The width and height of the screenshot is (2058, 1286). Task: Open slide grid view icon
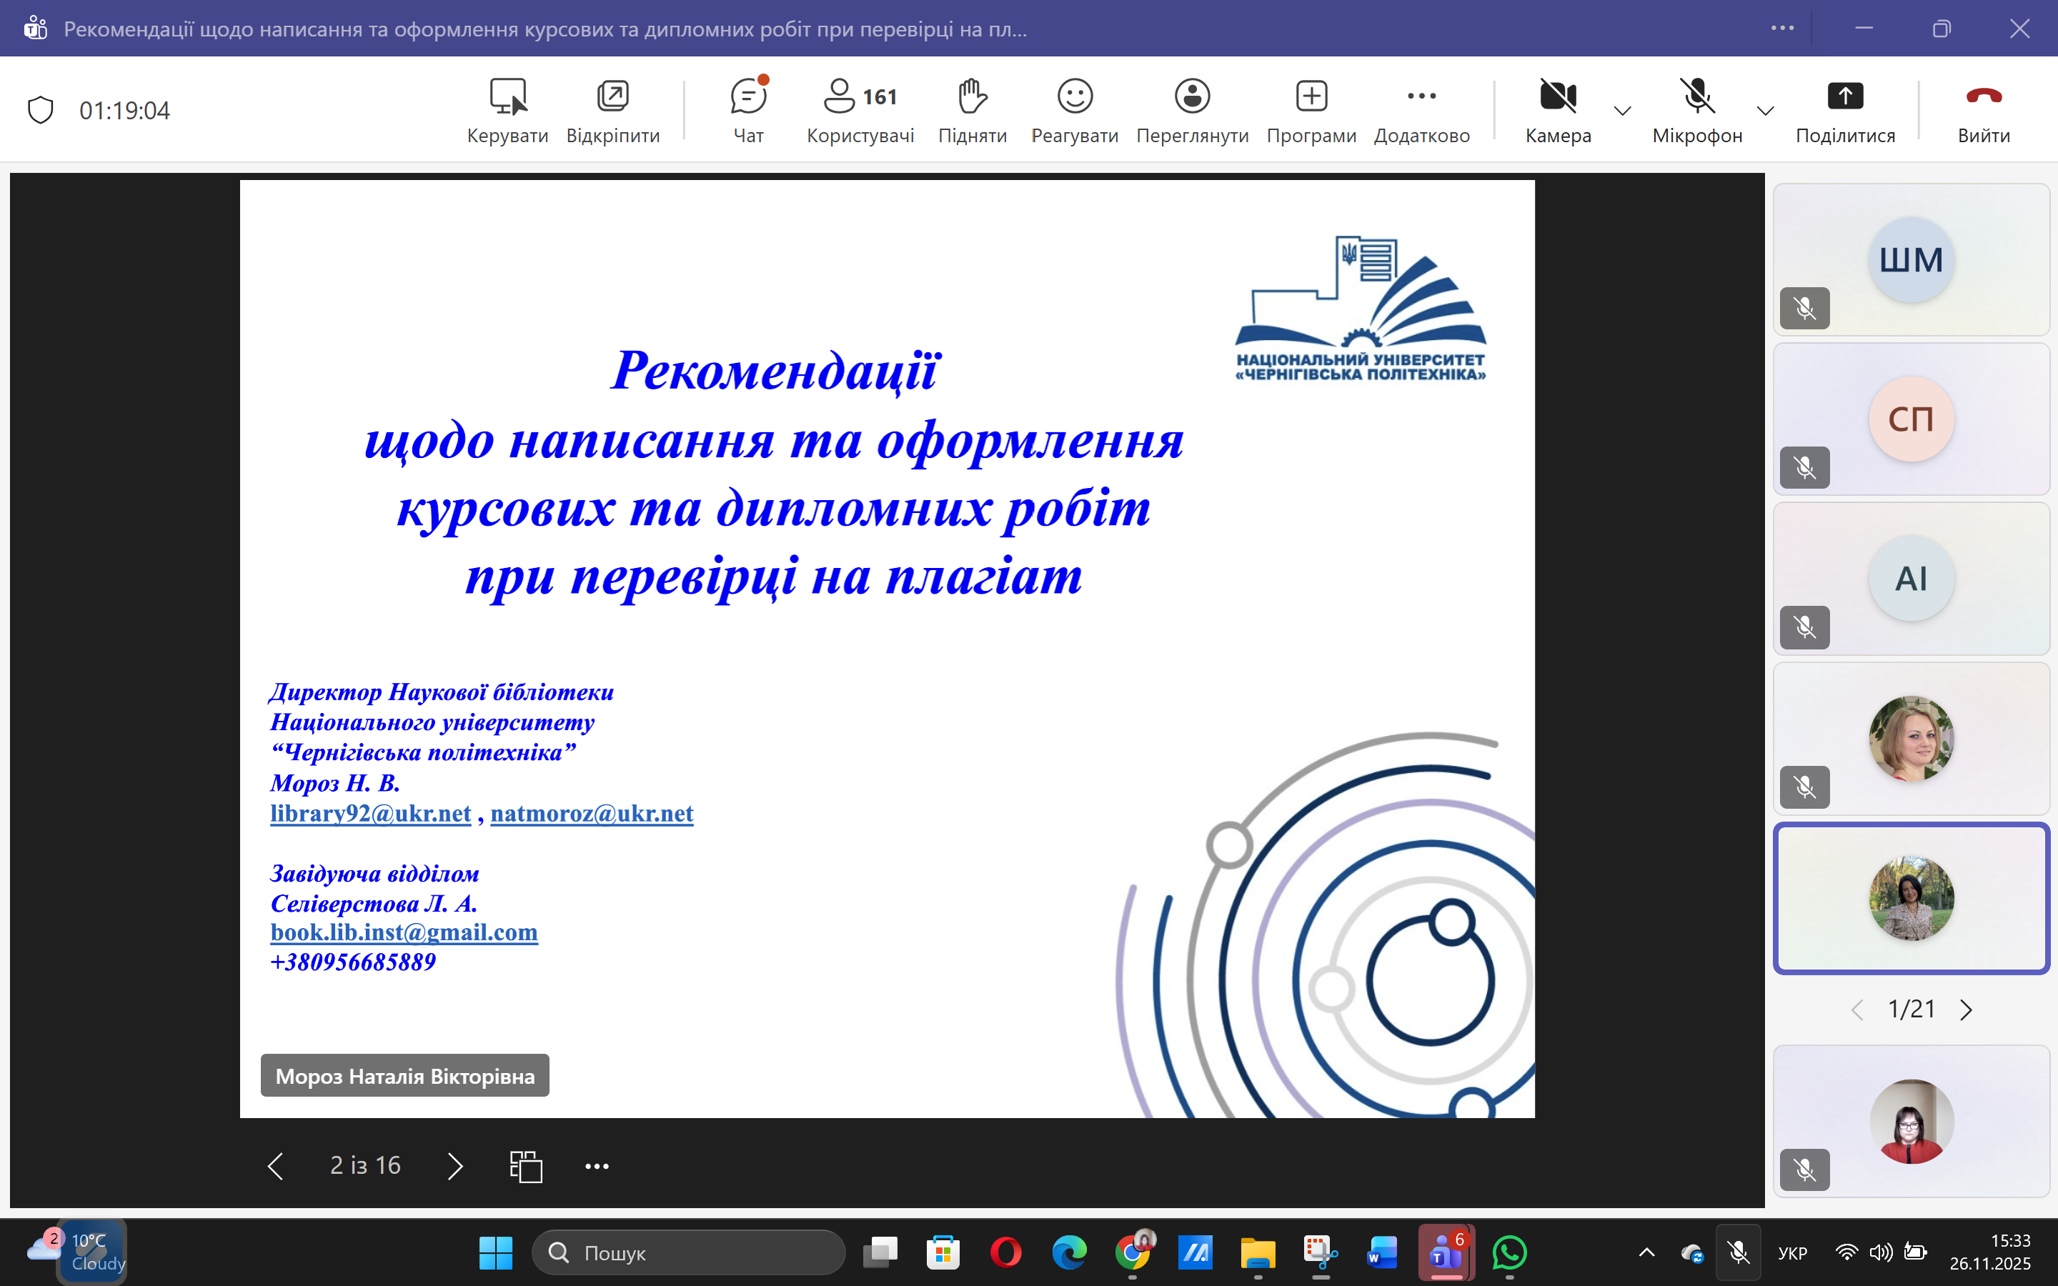pyautogui.click(x=525, y=1166)
